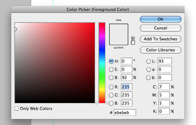Viewport: 196px width, 125px height.
Task: Click the web-safe color cube warning icon
Action: point(133,38)
